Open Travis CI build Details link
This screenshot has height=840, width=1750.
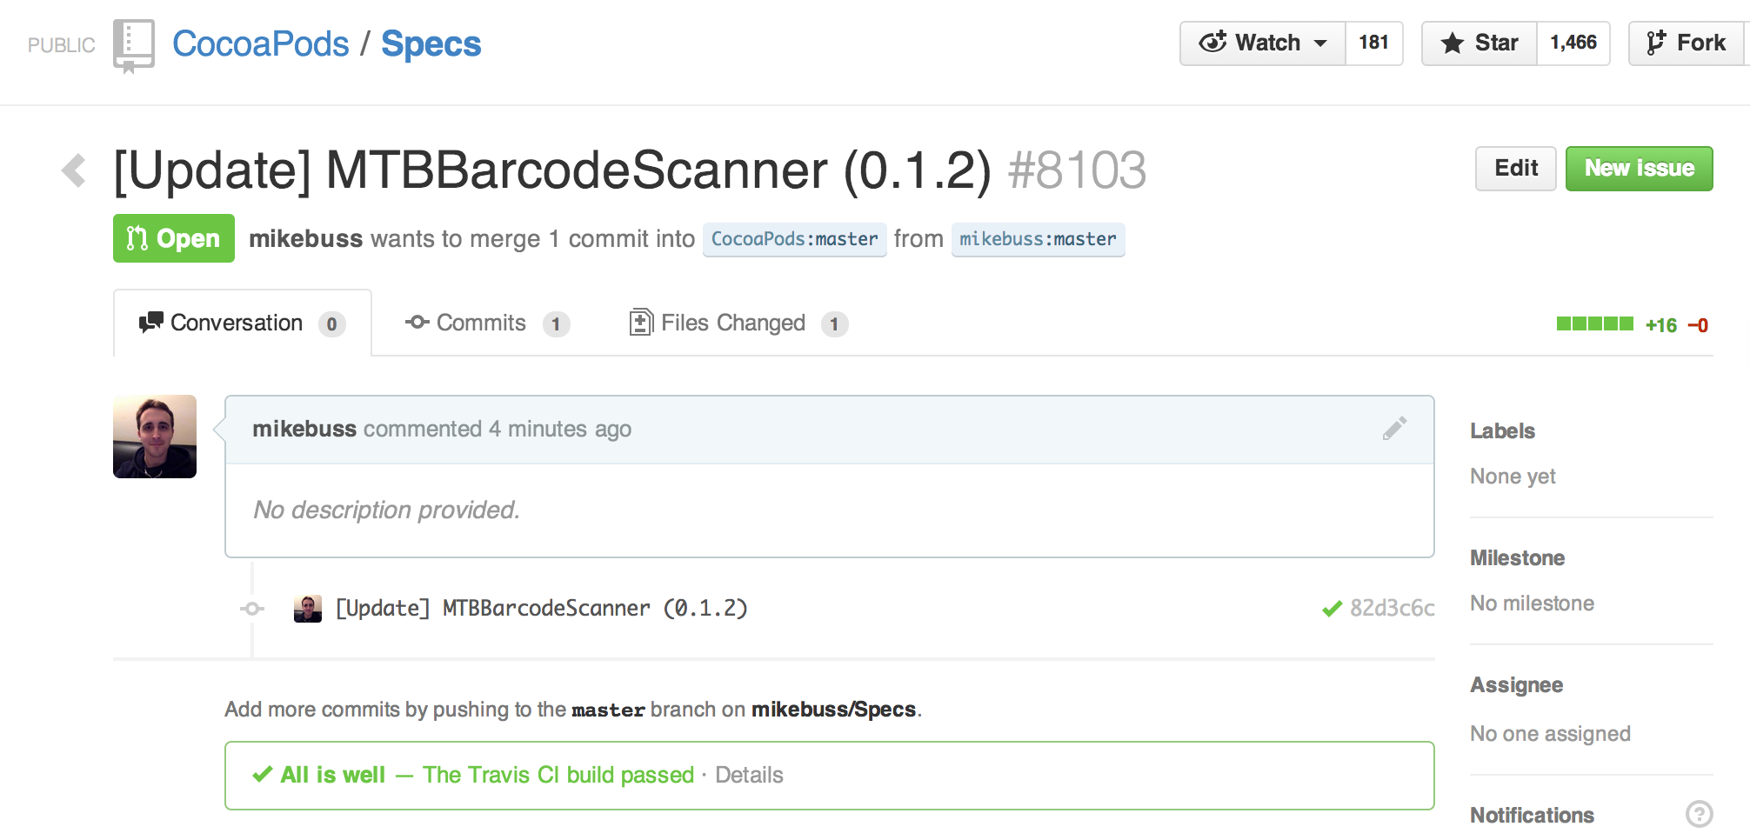pos(749,775)
